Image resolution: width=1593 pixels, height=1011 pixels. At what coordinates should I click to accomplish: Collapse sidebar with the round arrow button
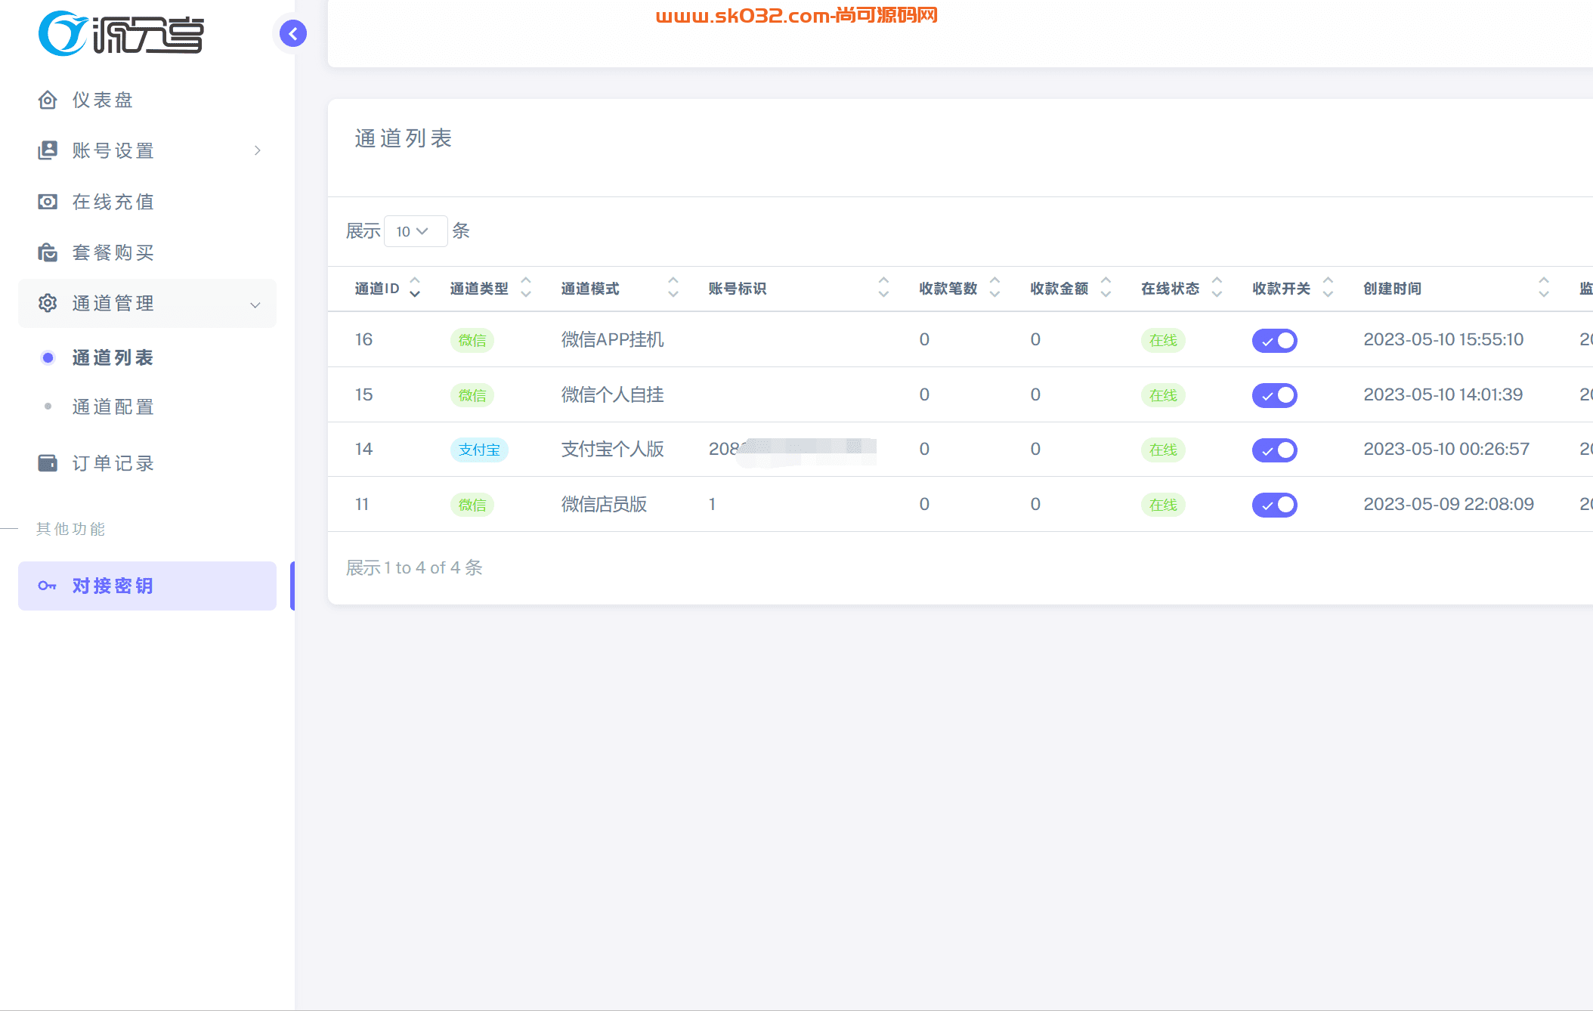tap(293, 33)
